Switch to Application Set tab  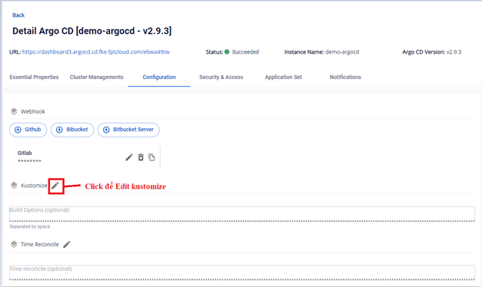[x=284, y=77]
